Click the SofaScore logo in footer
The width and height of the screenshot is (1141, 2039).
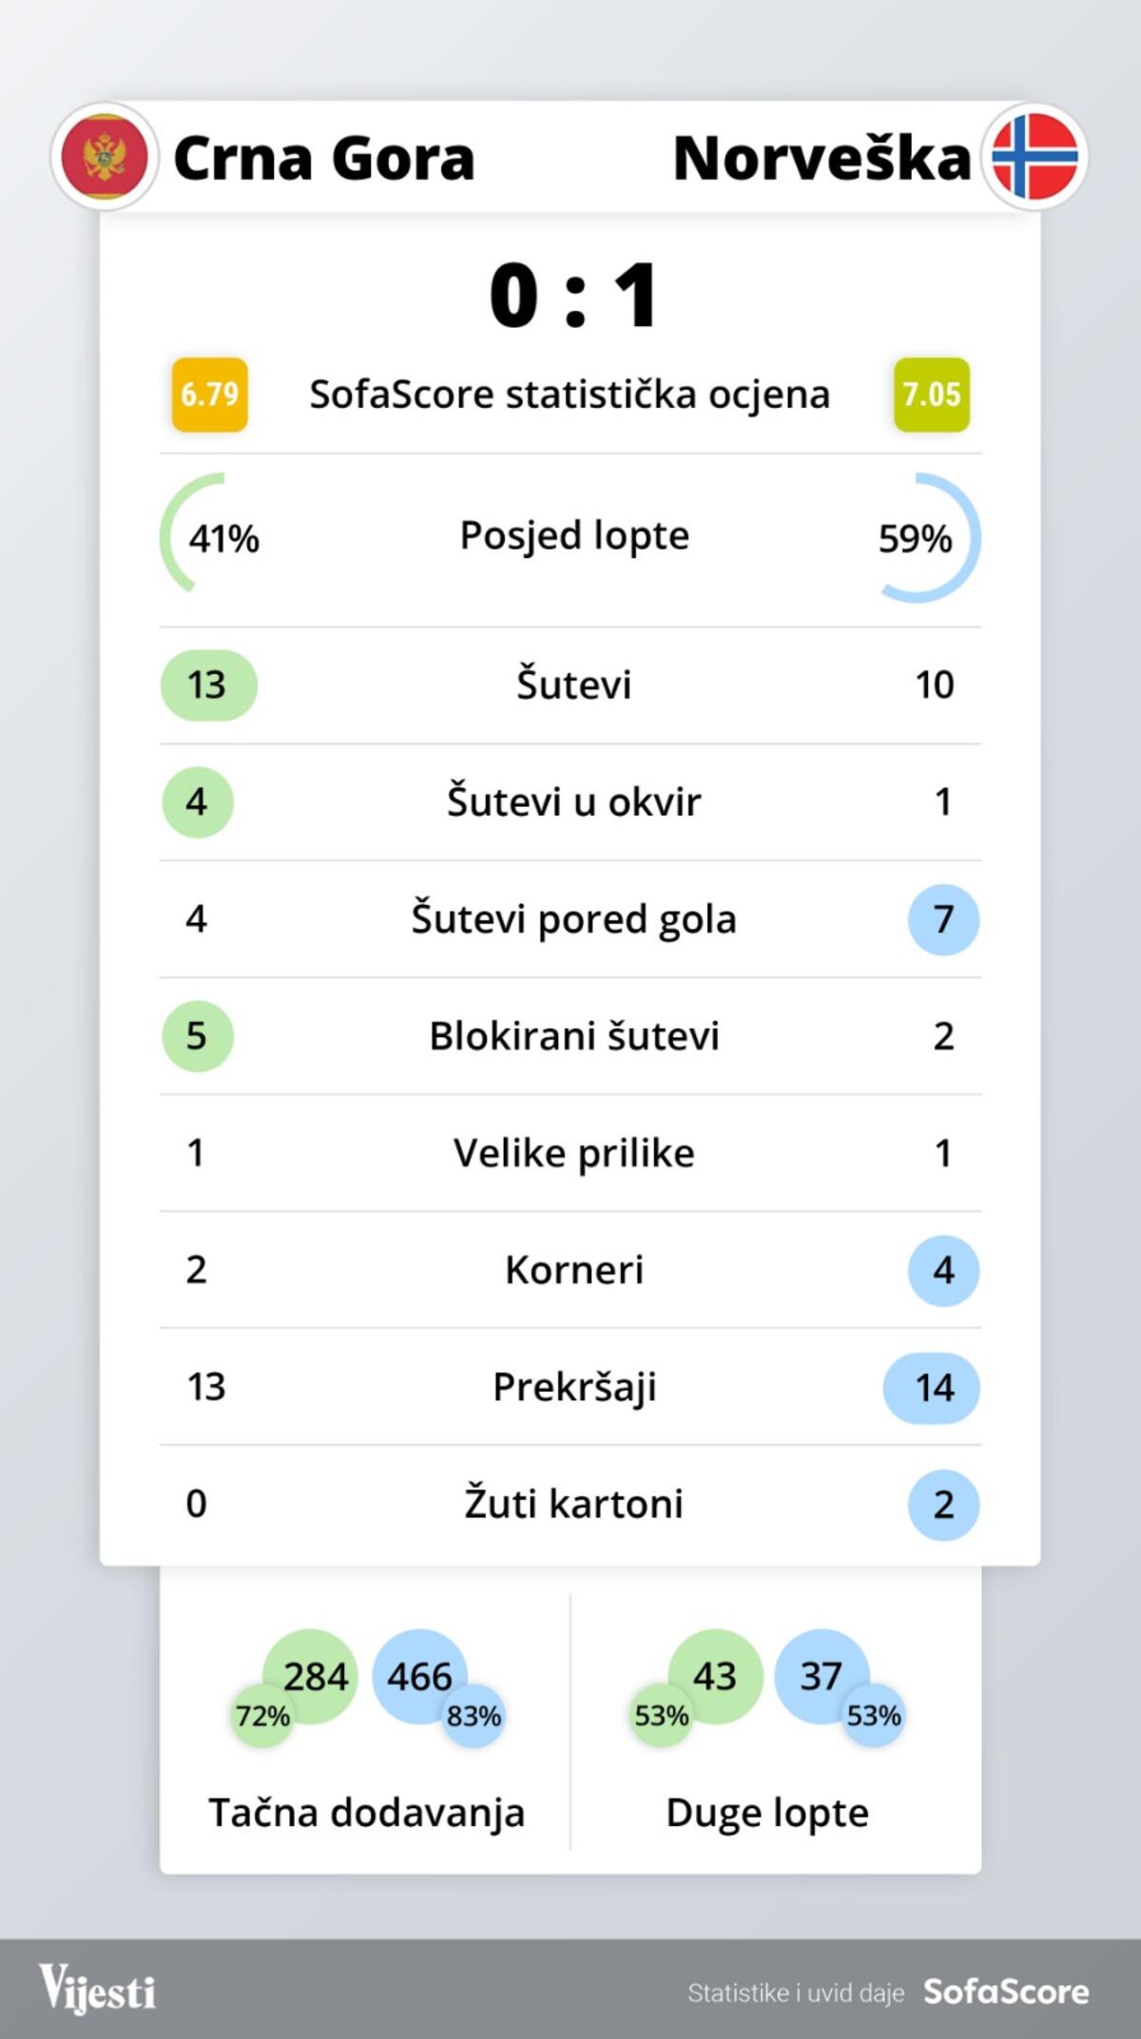point(1006,1991)
